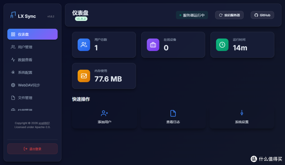Click the orange 内存使用 chart icon
This screenshot has height=165, width=285.
click(84, 76)
